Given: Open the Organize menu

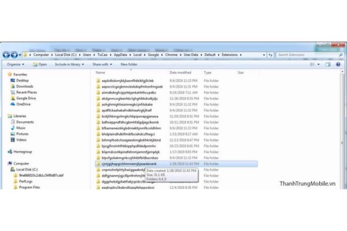Looking at the screenshot, I should [x=16, y=64].
